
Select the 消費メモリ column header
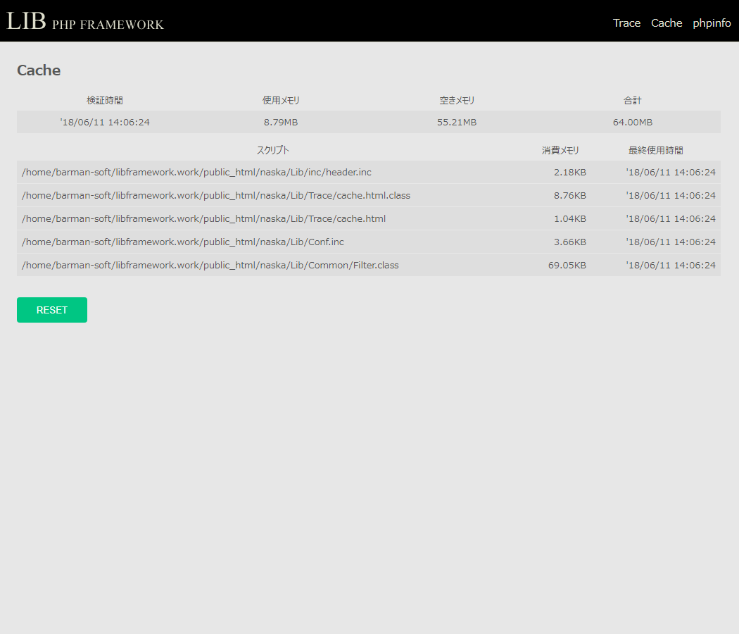[x=560, y=151]
